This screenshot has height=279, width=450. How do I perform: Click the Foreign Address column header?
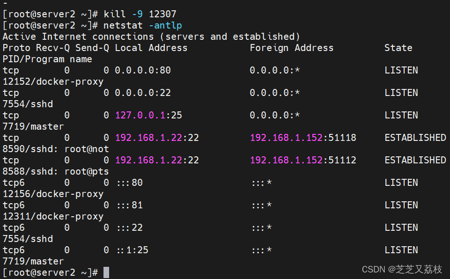pyautogui.click(x=291, y=48)
